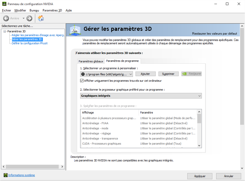Click the Paramètre column header
245x181 pixels.
(168, 113)
